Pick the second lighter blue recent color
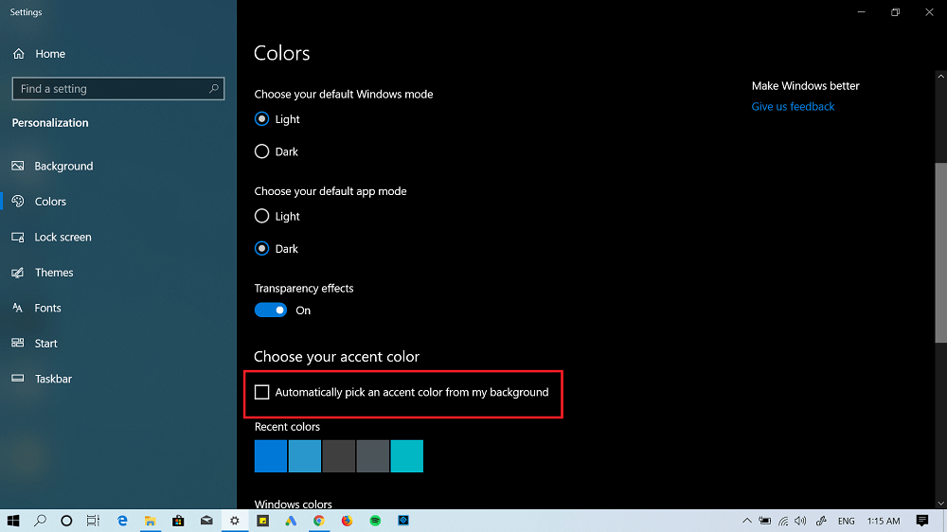 click(x=304, y=456)
